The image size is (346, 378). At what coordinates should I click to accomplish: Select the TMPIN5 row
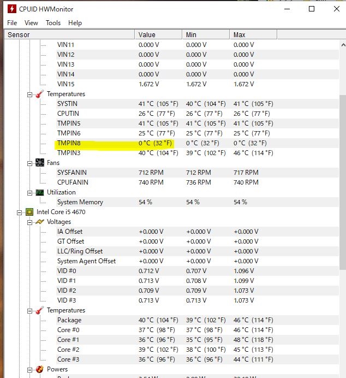tap(198, 123)
